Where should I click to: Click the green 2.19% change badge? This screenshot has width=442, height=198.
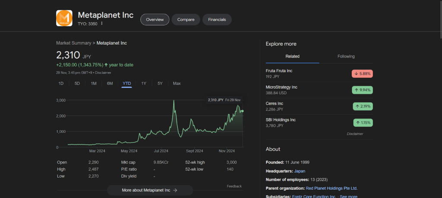pyautogui.click(x=363, y=106)
